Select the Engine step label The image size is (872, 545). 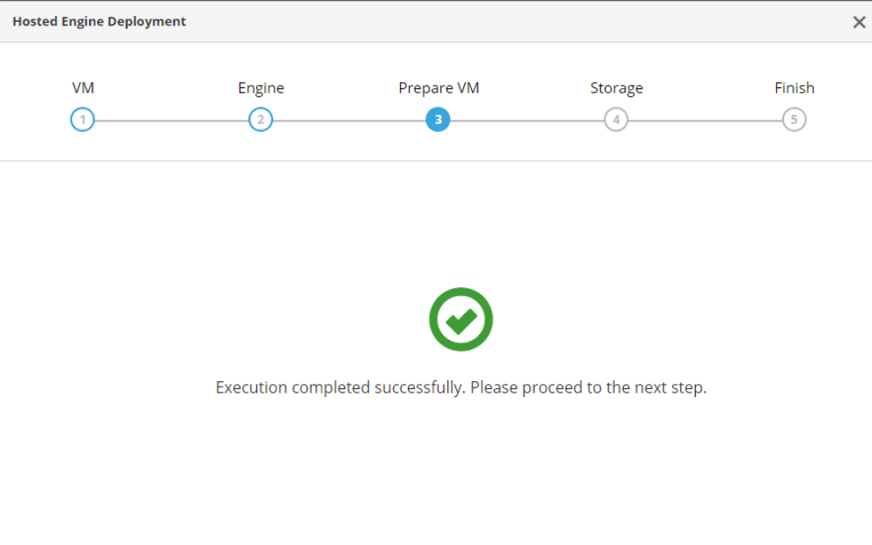261,88
